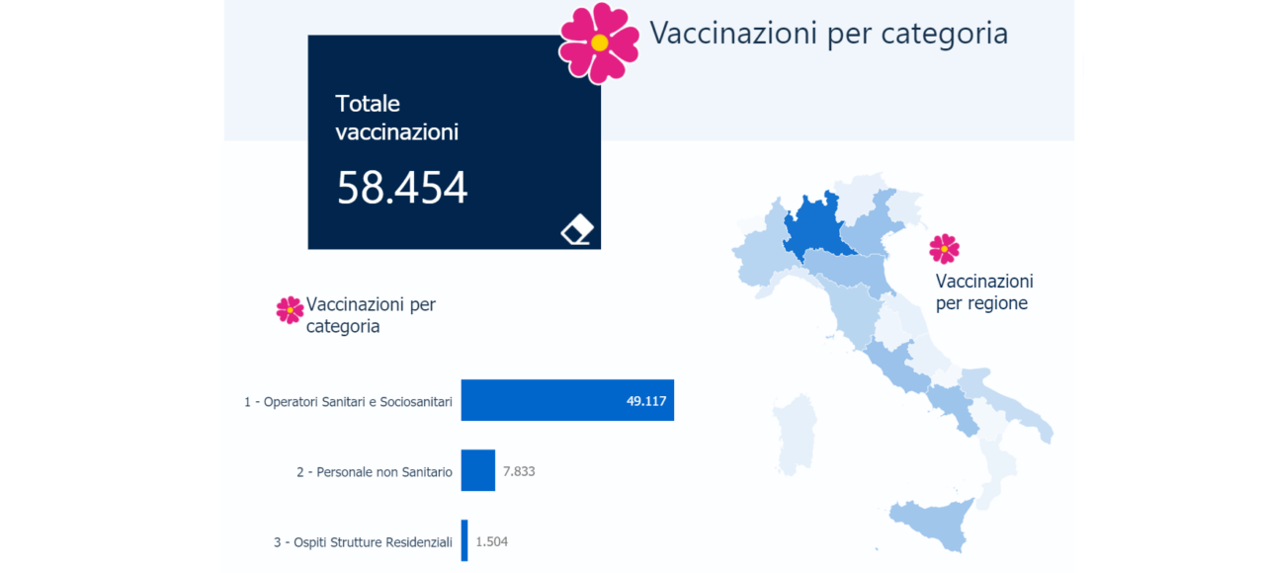The width and height of the screenshot is (1265, 573).
Task: Click the Puglia region on the map
Action: 1010,405
